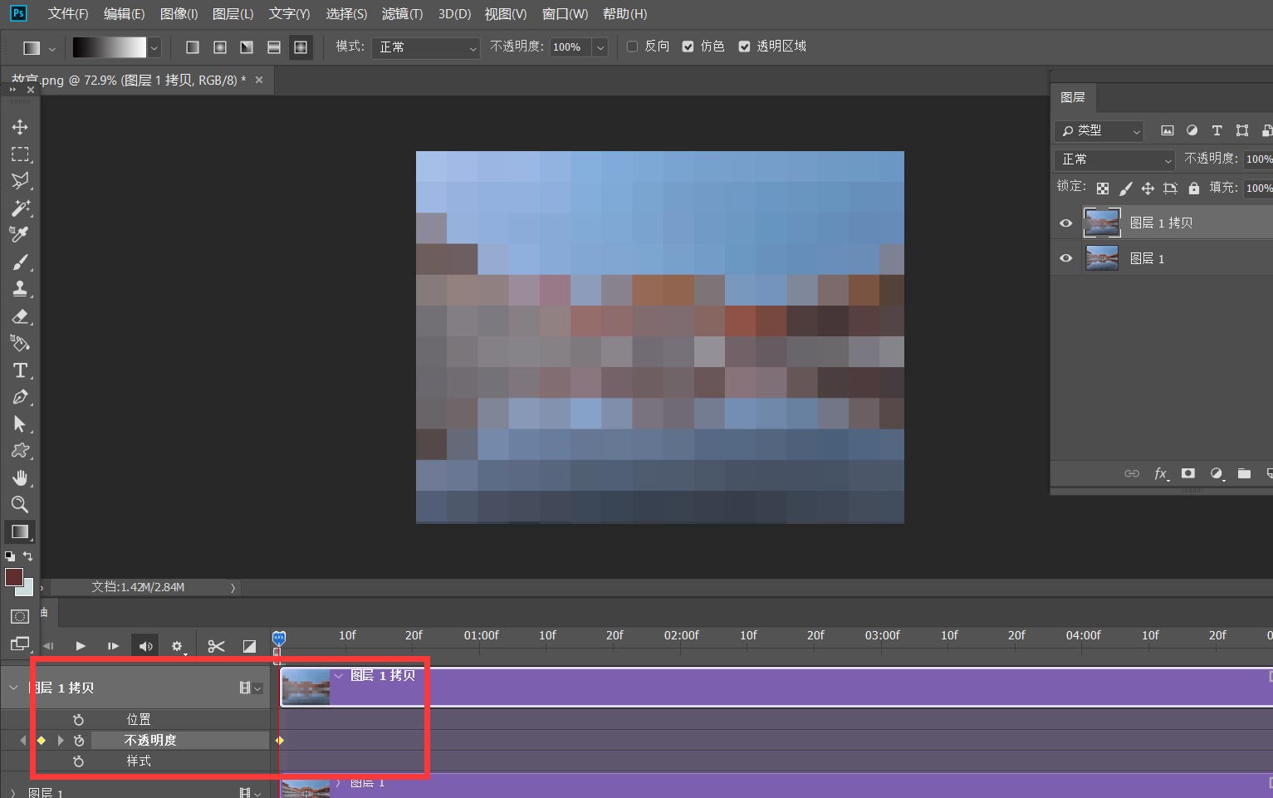Select the Hand tool
The height and width of the screenshot is (798, 1273).
pyautogui.click(x=20, y=477)
